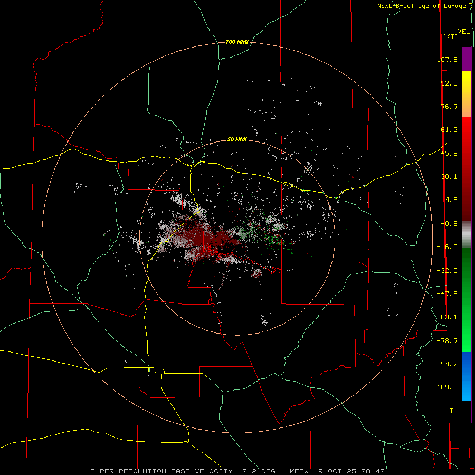Screen dimensions: 475x475
Task: Select the 30.1 velocity scale value
Action: [x=449, y=177]
